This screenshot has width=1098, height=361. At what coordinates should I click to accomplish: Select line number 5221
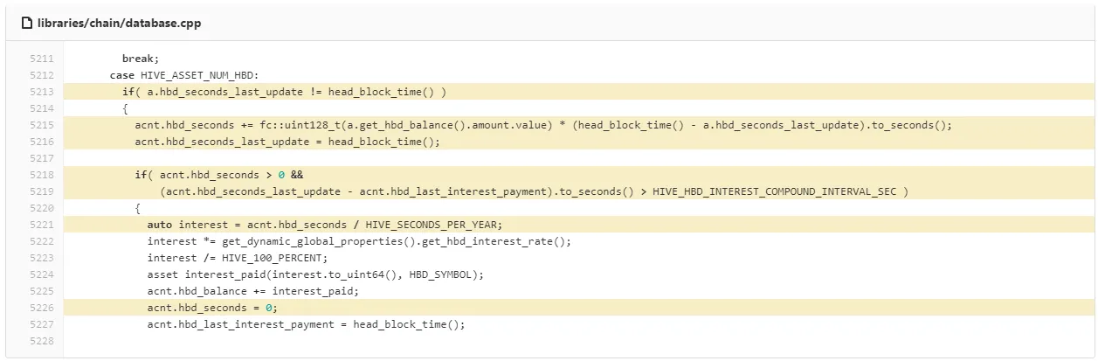[x=41, y=225]
